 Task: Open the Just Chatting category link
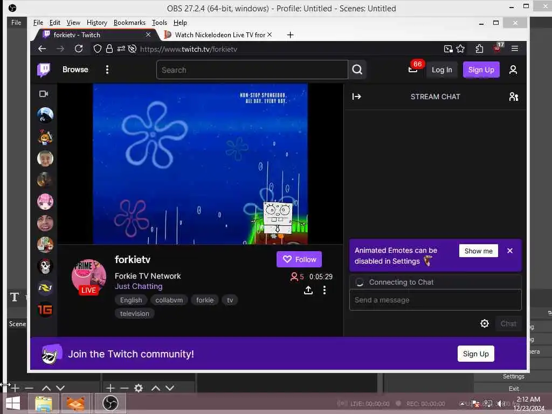(x=139, y=286)
